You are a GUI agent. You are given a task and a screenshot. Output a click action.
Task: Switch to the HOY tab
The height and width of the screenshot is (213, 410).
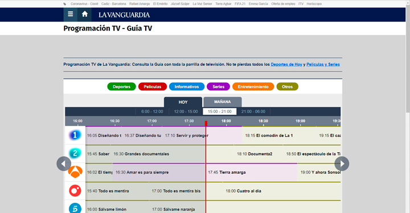[x=183, y=102]
